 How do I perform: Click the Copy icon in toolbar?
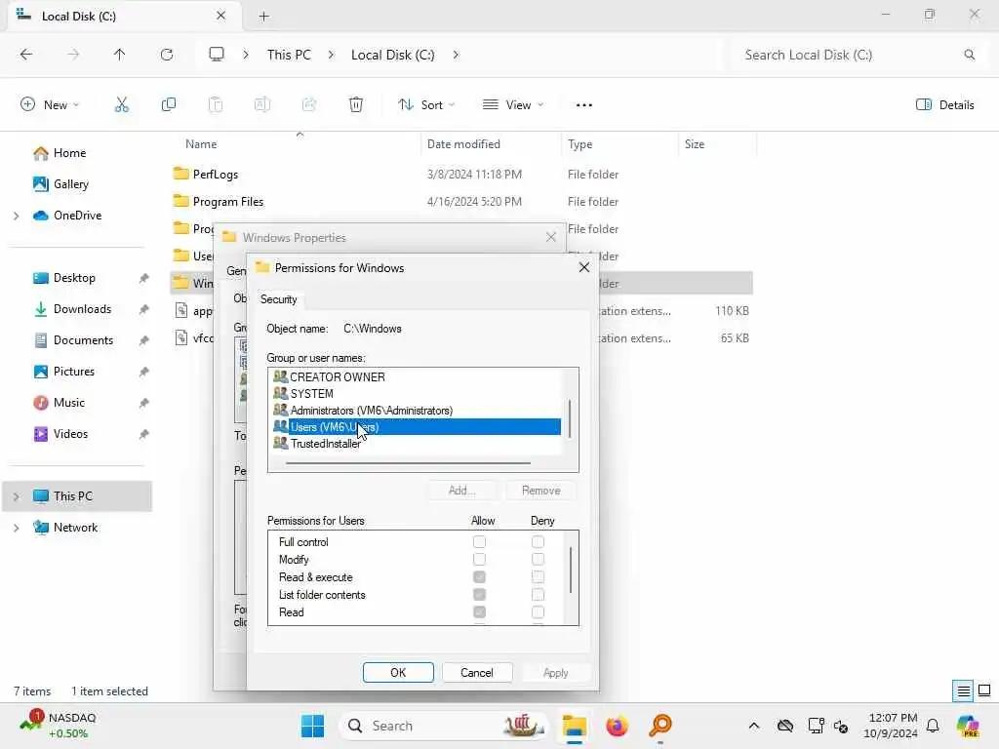click(168, 105)
